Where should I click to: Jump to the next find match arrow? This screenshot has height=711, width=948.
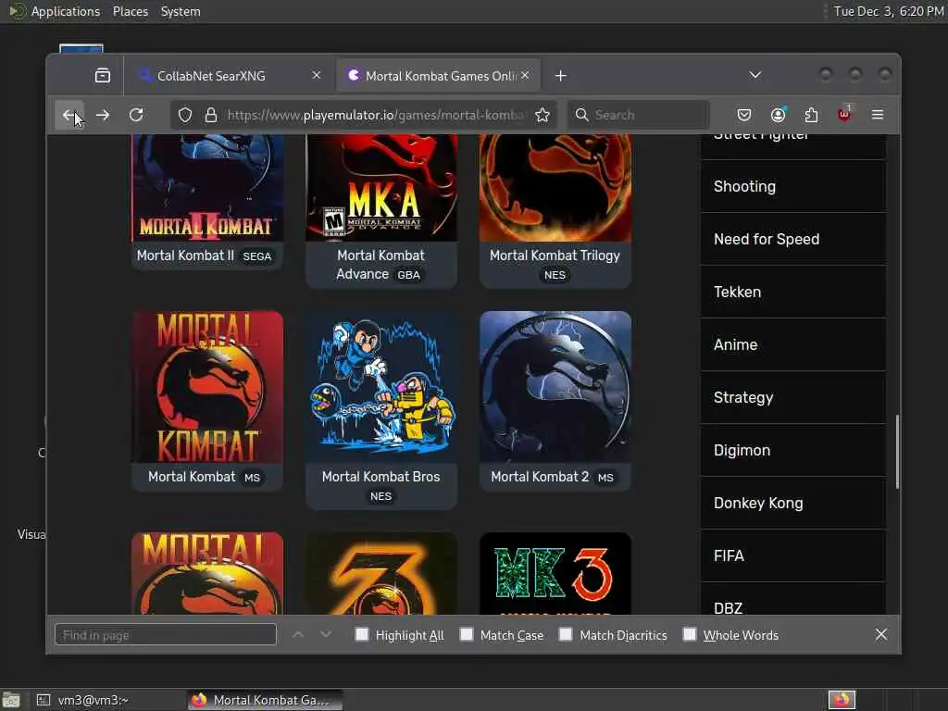(x=326, y=634)
